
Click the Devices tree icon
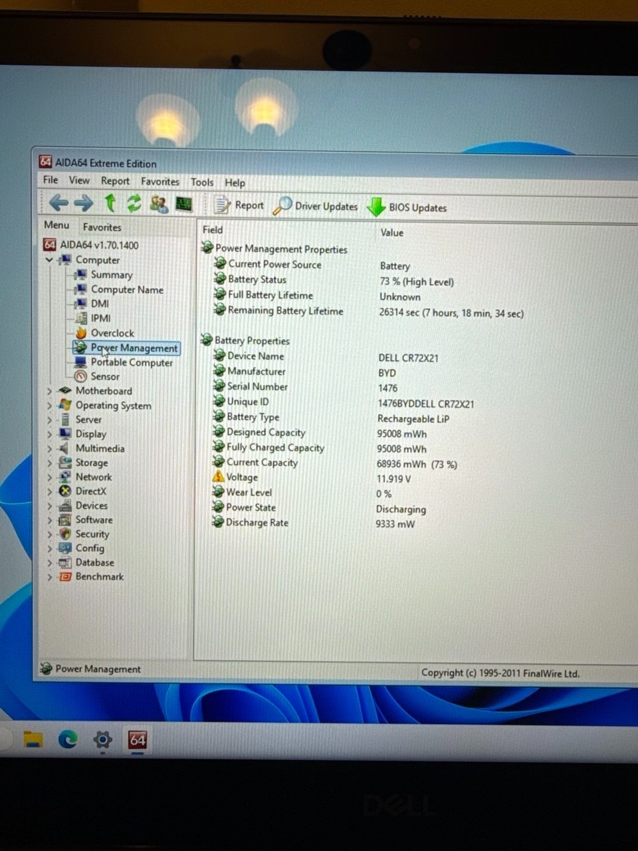[64, 505]
